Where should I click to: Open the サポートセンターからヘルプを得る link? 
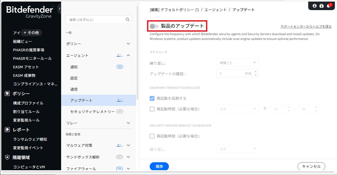coord(306,27)
